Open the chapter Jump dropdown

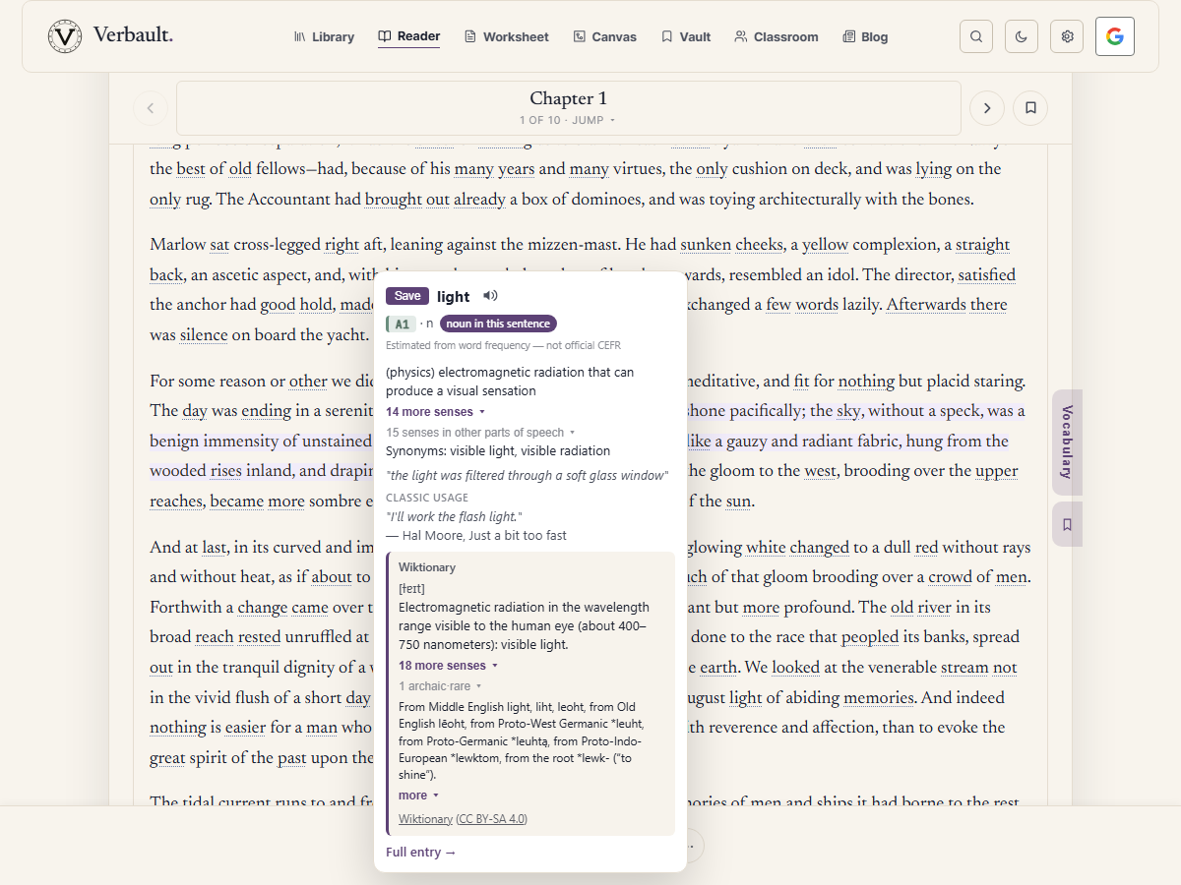pos(568,120)
